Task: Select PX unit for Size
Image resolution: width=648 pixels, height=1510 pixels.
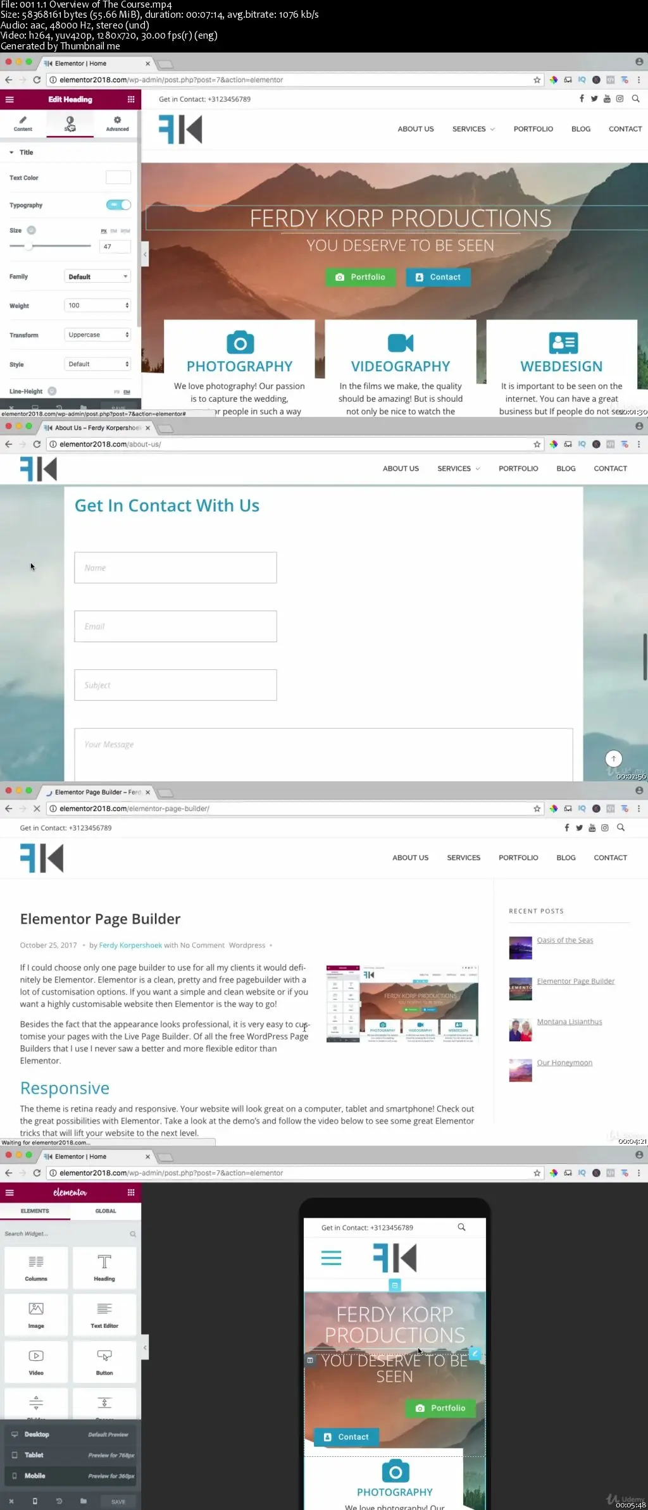Action: coord(104,231)
